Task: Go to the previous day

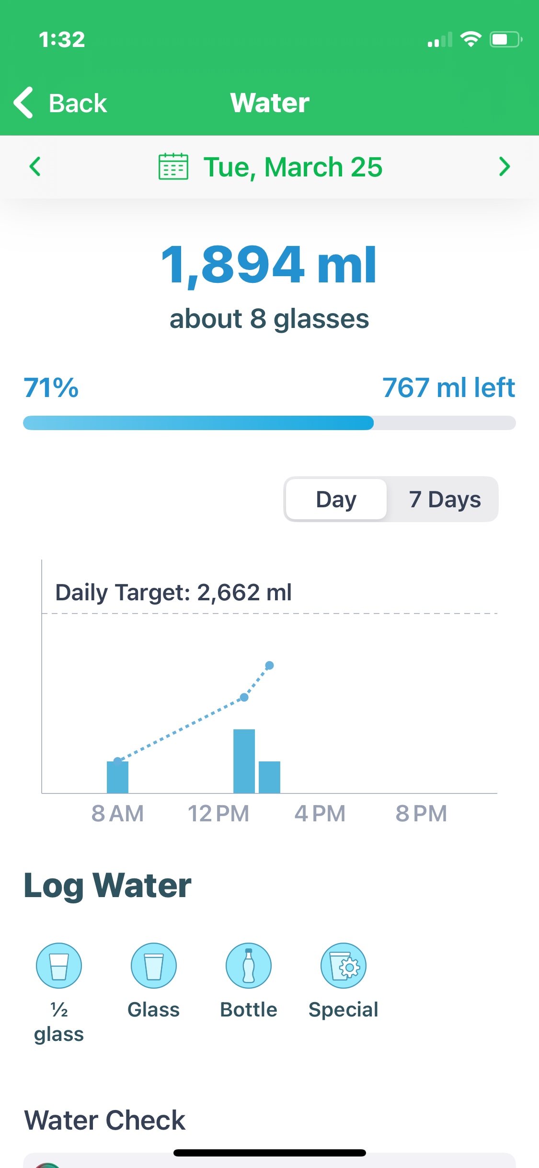Action: coord(35,167)
